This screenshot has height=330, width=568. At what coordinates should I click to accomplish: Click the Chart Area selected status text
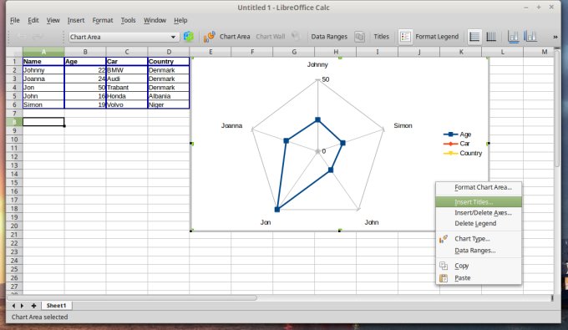[39, 317]
